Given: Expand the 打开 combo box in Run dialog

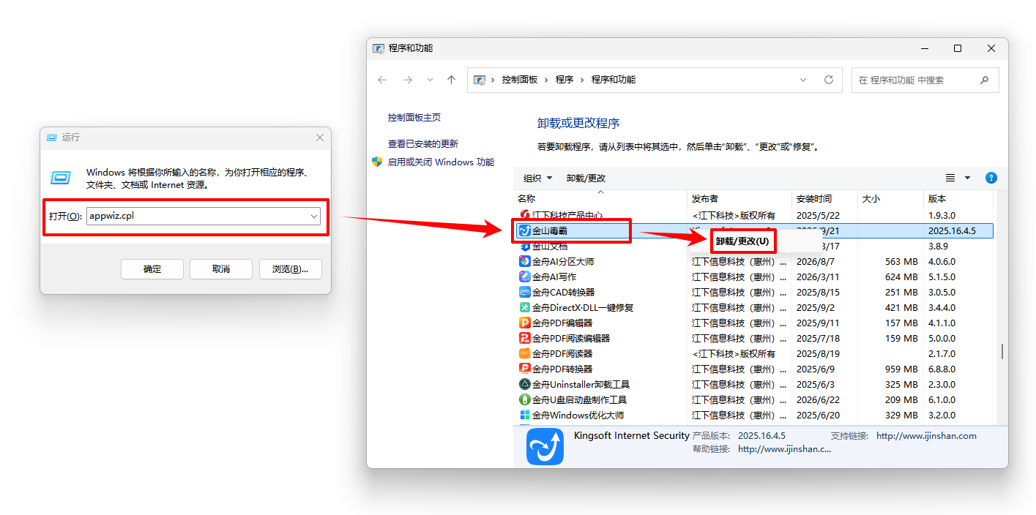Looking at the screenshot, I should pyautogui.click(x=314, y=217).
